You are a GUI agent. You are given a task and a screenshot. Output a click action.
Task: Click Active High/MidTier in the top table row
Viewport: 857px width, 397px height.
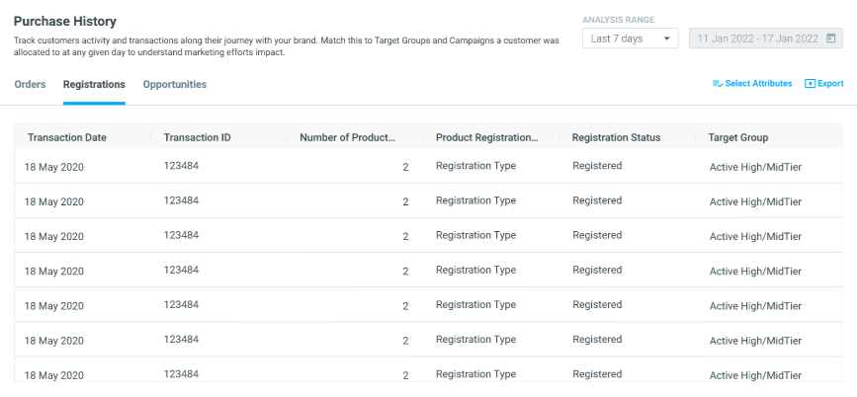pos(755,167)
